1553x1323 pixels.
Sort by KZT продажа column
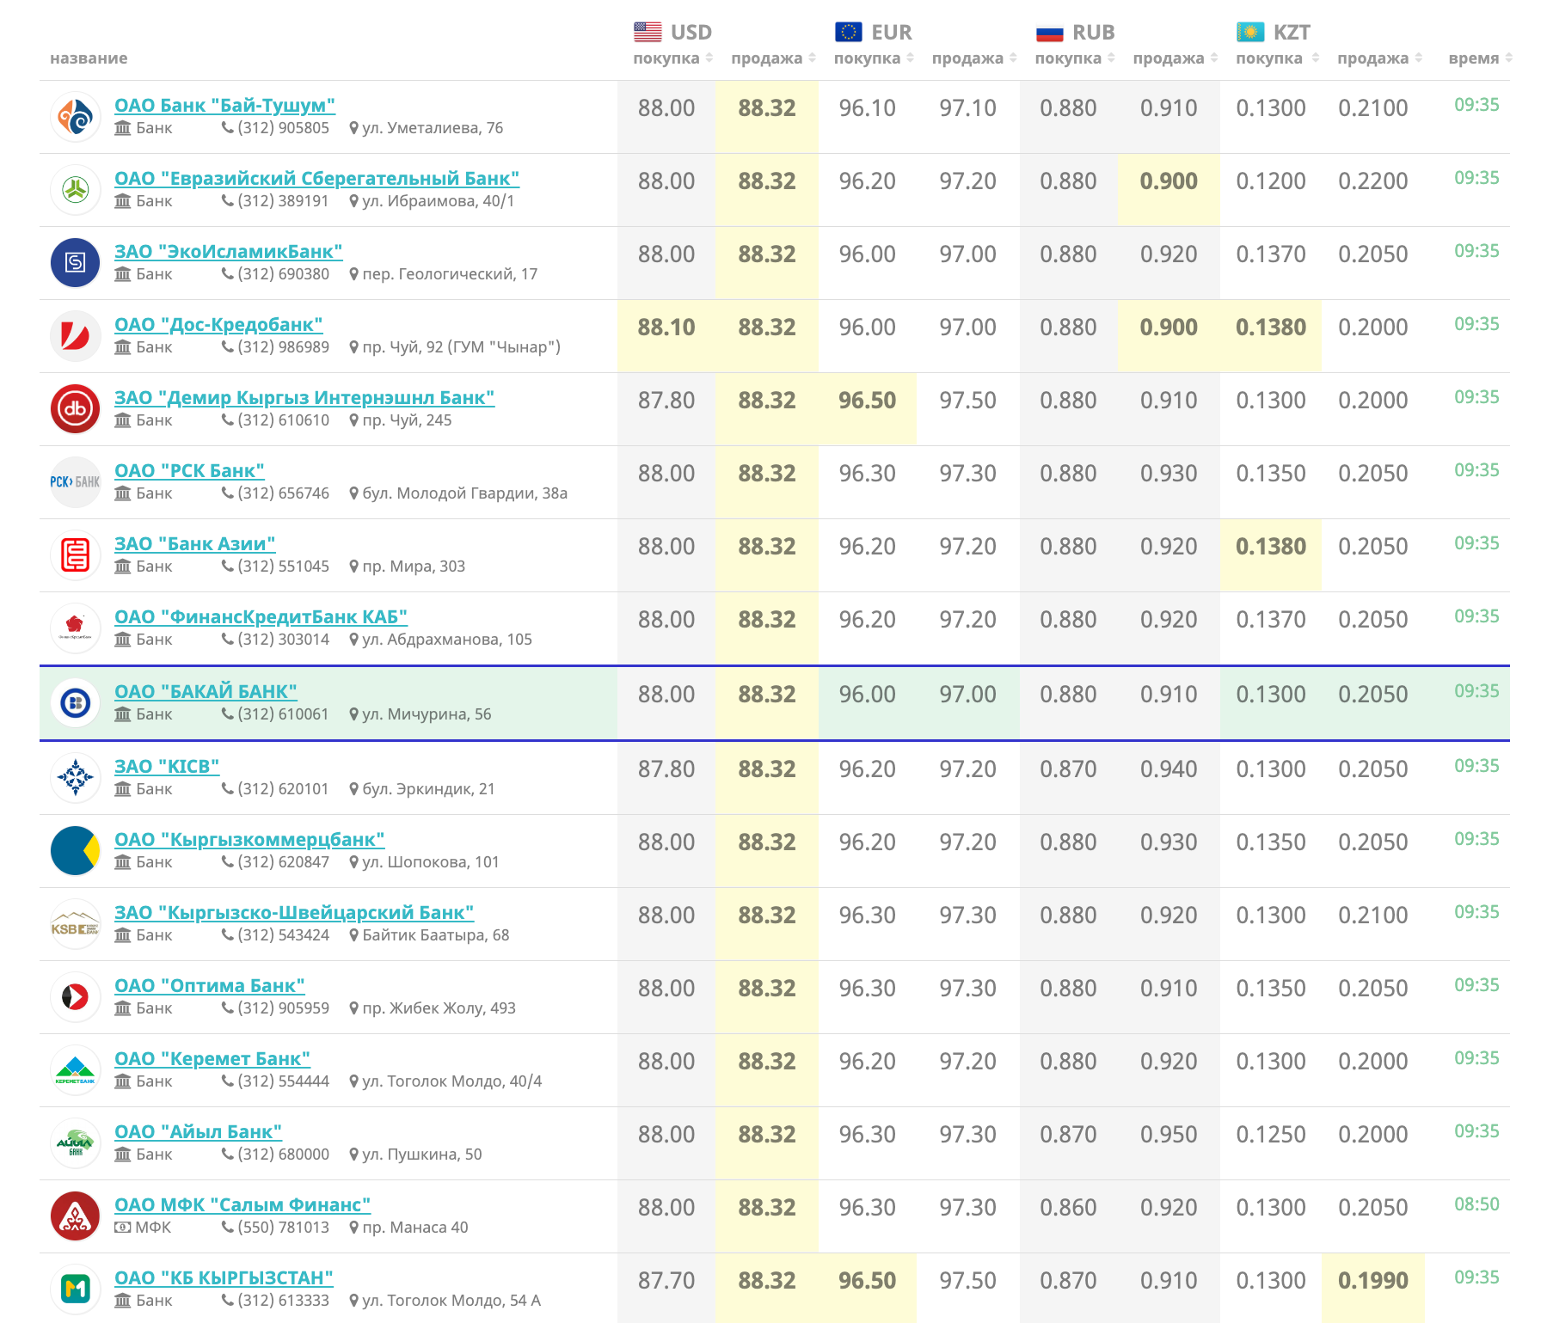tap(1380, 58)
